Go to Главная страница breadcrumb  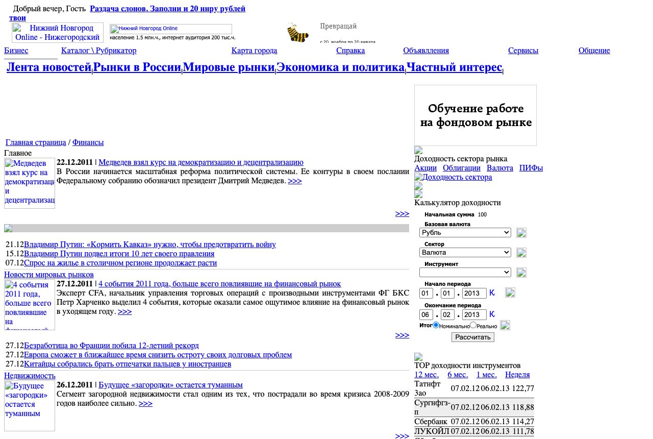36,142
